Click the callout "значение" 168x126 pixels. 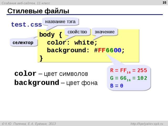[x=104, y=32]
